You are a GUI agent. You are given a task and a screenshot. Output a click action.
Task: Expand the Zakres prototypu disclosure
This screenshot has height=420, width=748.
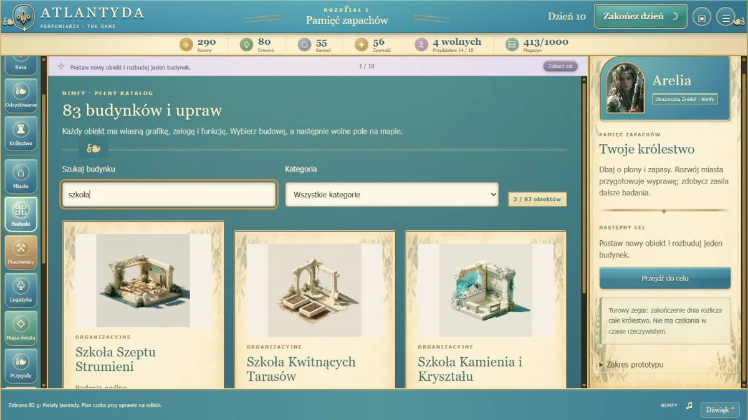631,365
